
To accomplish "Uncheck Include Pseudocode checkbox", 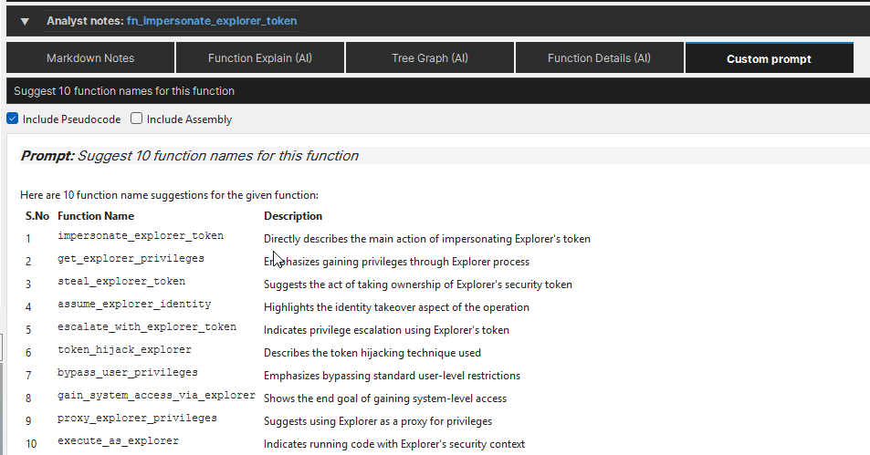I will coord(13,119).
